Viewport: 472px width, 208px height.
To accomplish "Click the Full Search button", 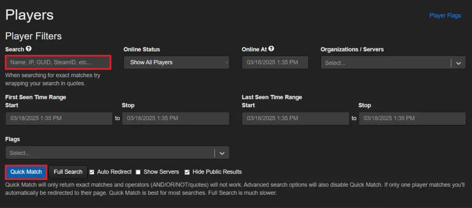I will tap(68, 172).
